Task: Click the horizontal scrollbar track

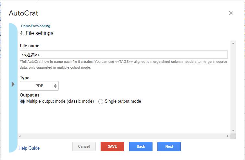Action: click(x=124, y=136)
